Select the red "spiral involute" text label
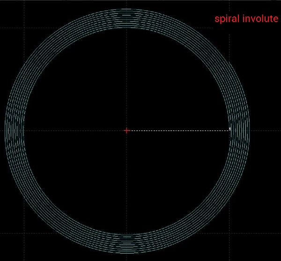The height and width of the screenshot is (261, 281). click(x=246, y=19)
